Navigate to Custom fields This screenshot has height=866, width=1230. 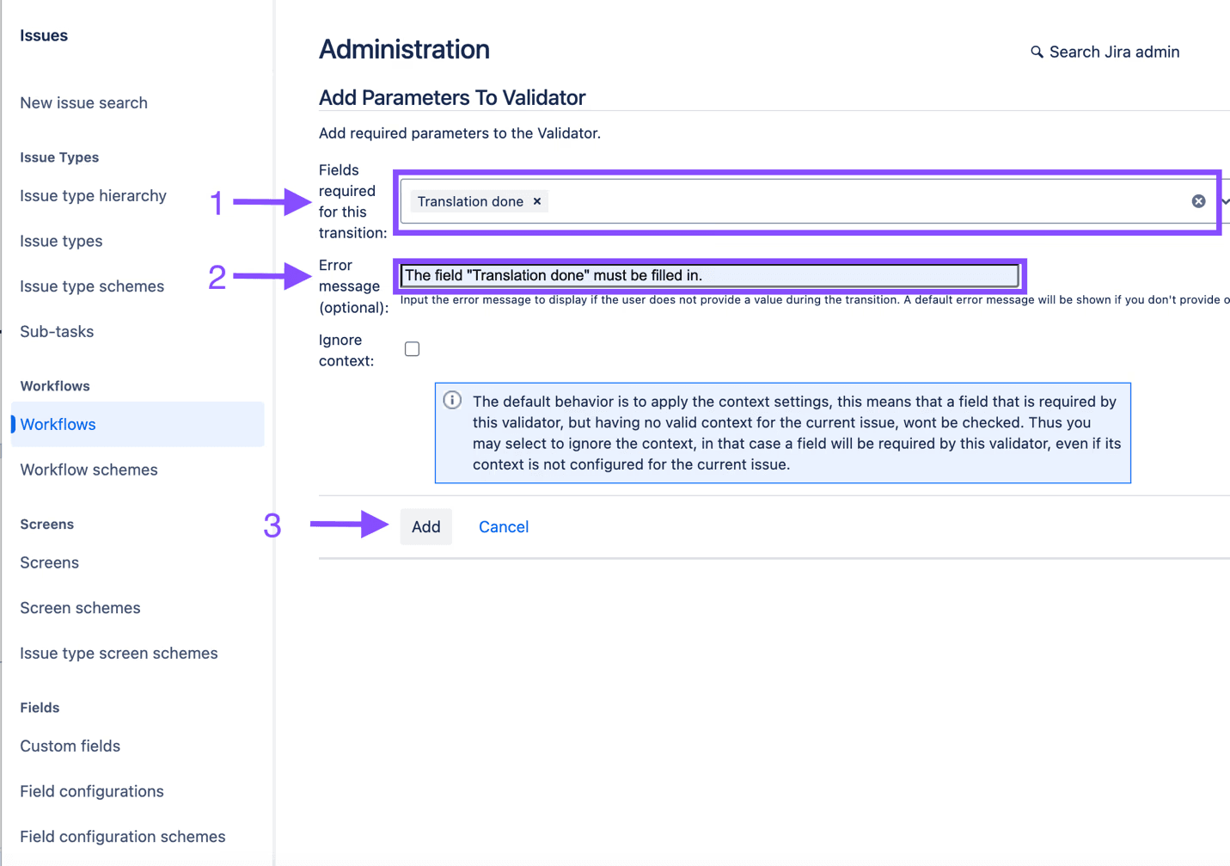click(70, 746)
